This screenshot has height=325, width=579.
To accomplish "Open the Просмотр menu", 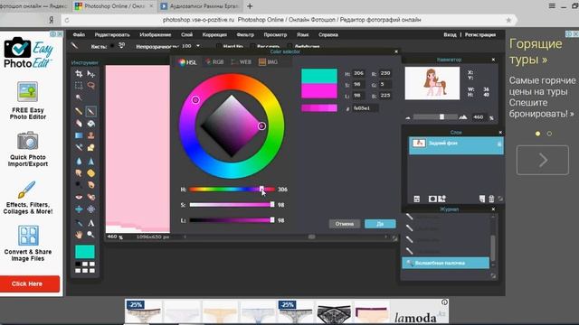I will (x=275, y=34).
